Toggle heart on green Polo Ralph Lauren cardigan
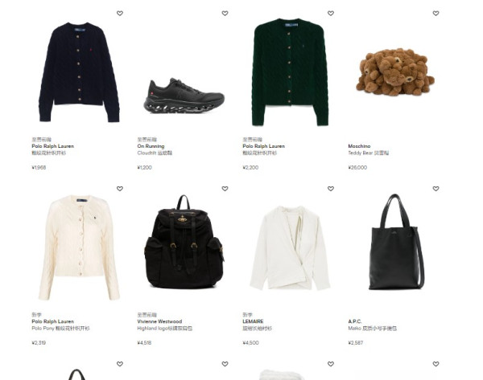Image resolution: width=483 pixels, height=380 pixels. coord(331,13)
